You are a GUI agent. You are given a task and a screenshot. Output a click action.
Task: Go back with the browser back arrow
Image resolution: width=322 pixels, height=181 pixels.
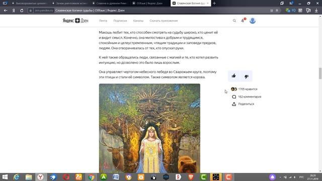6,11
